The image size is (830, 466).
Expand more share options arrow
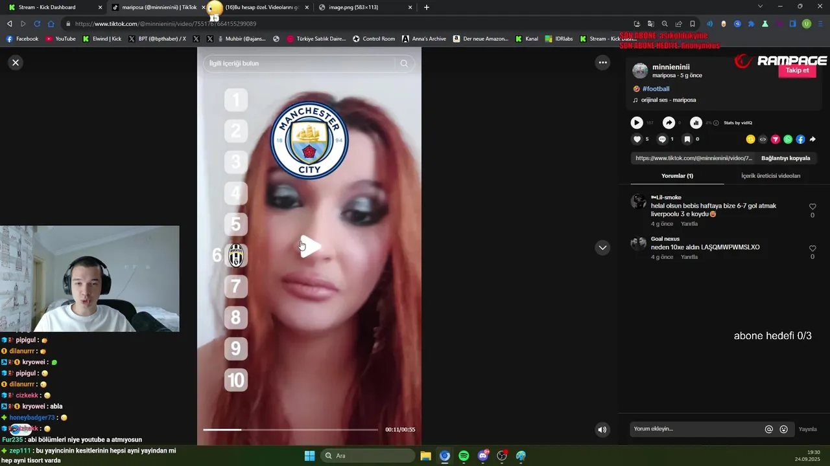(812, 139)
